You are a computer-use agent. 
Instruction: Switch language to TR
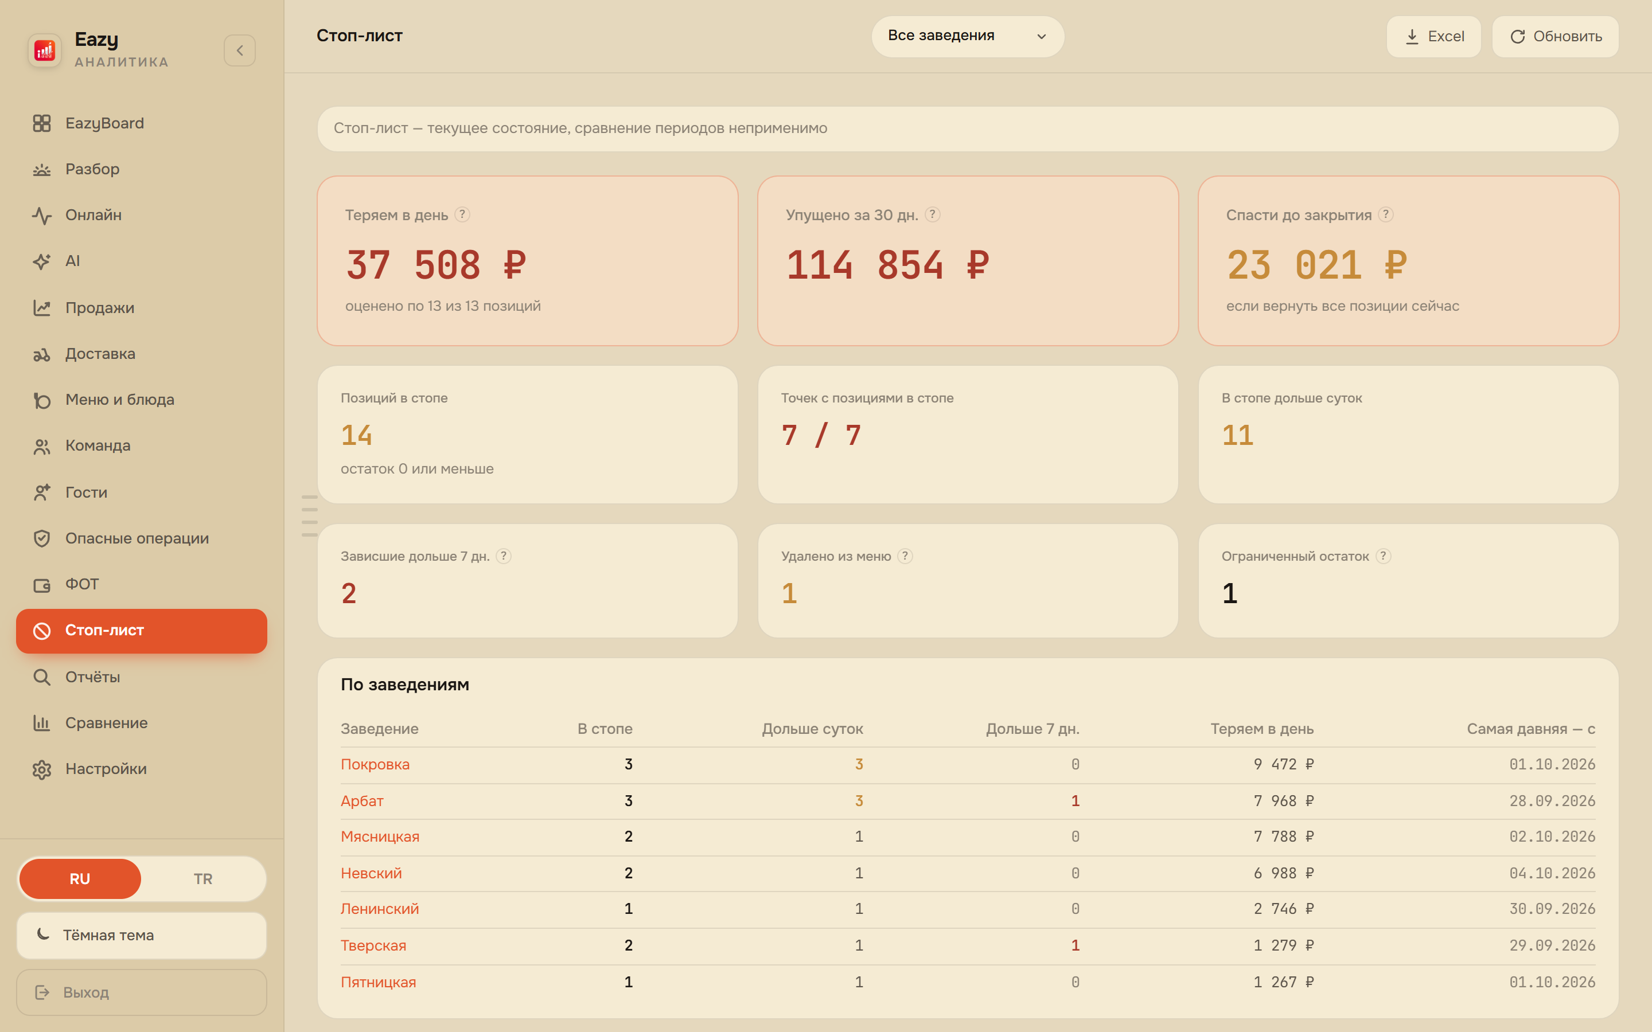[x=202, y=878]
